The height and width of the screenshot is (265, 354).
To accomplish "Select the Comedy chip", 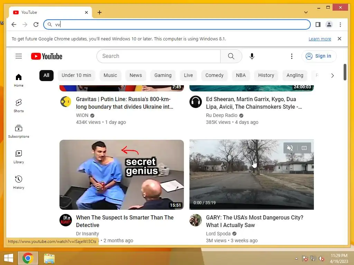I will click(214, 75).
